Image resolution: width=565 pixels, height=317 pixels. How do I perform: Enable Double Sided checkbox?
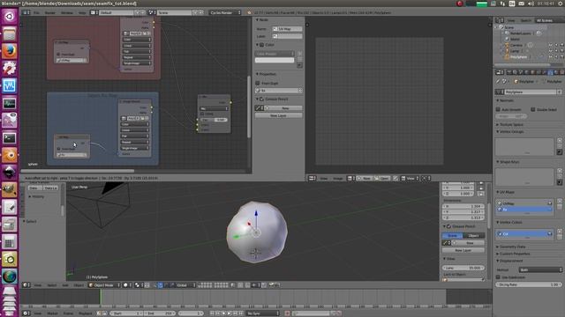[533, 109]
